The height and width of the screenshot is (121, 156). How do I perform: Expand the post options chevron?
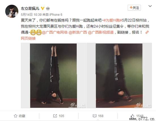point(150,6)
